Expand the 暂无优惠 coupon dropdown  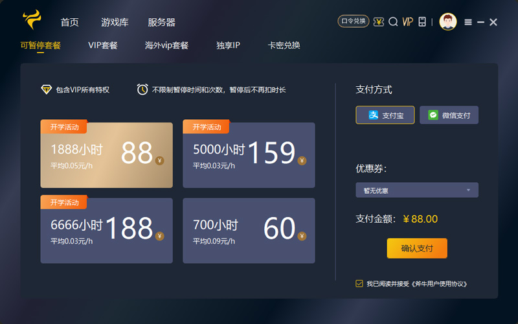point(417,190)
